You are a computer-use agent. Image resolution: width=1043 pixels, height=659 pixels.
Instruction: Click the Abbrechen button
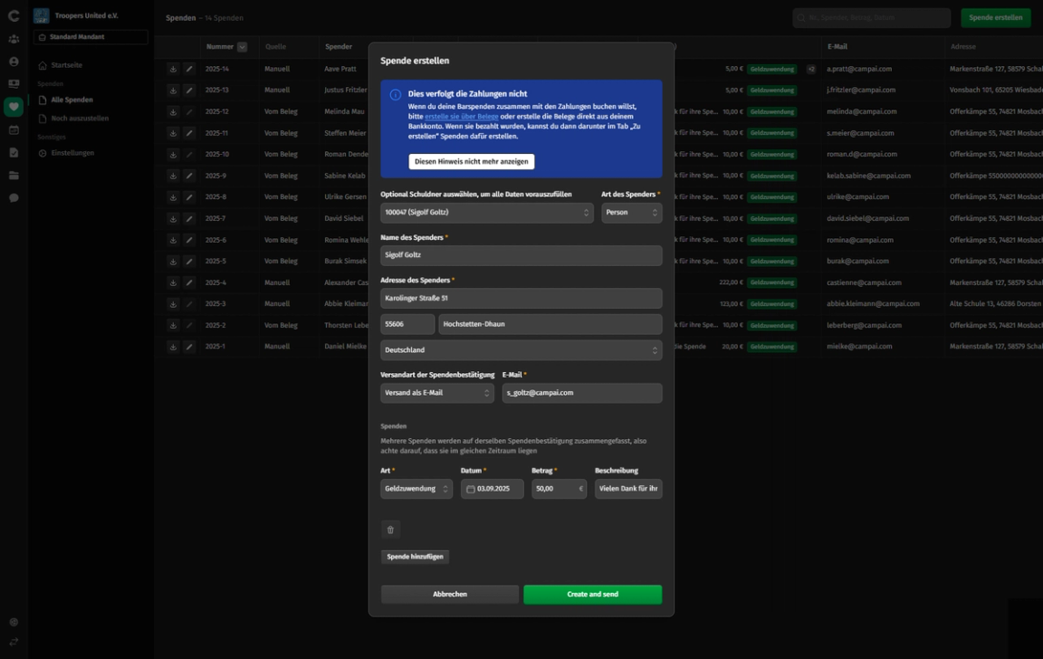click(x=450, y=595)
